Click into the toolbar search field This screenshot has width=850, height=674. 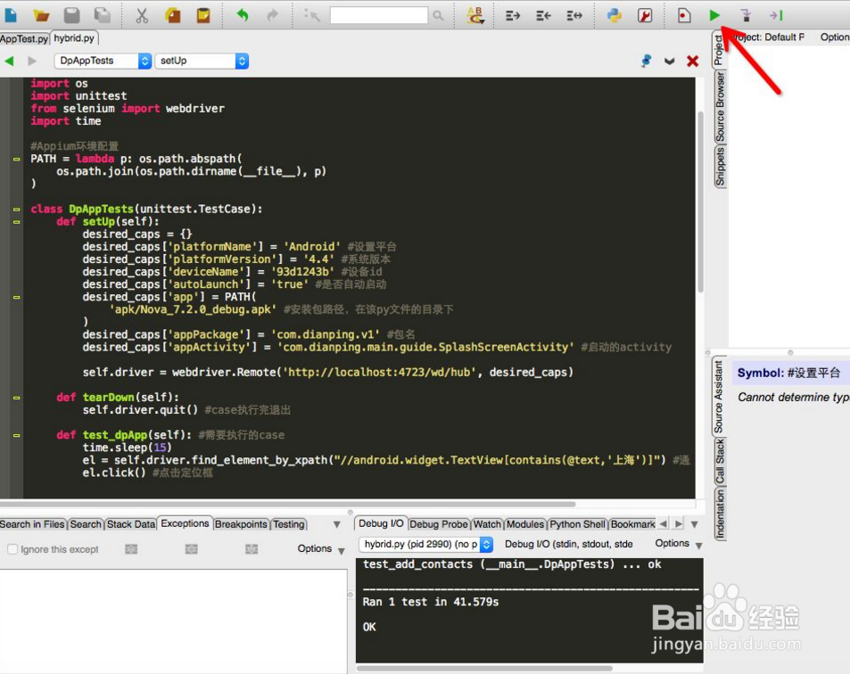click(378, 15)
